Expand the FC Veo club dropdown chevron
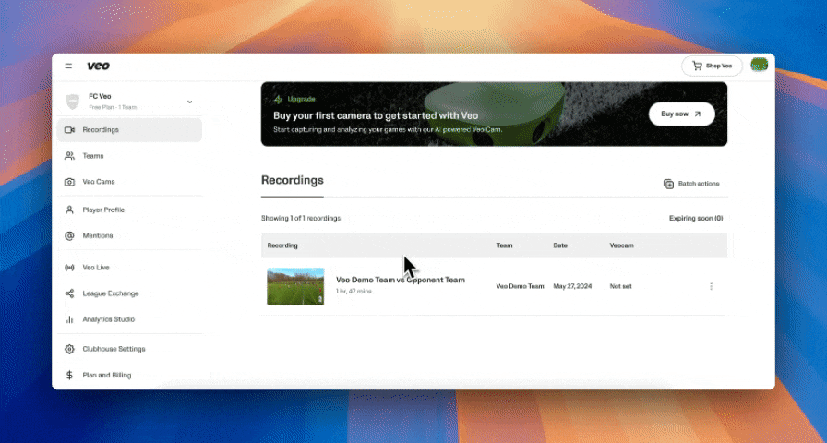 click(x=190, y=102)
